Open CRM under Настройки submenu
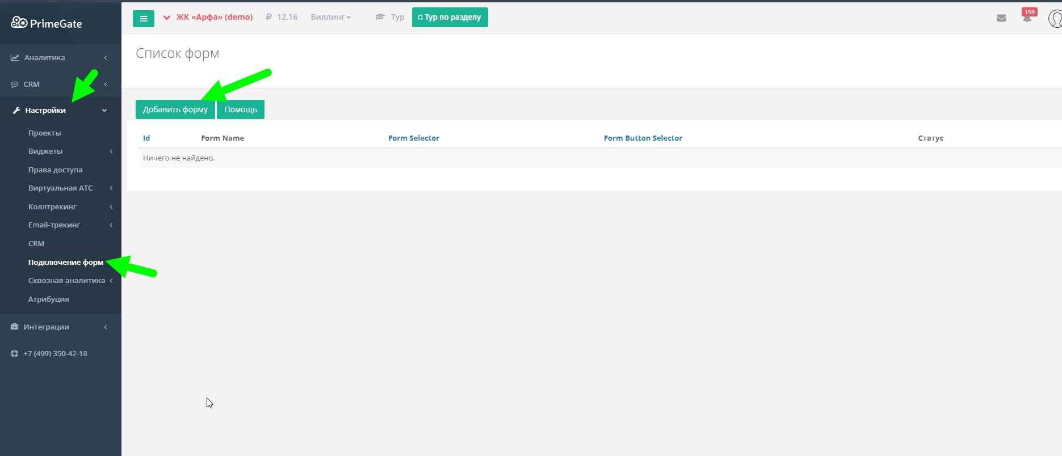This screenshot has height=456, width=1062. click(x=36, y=243)
